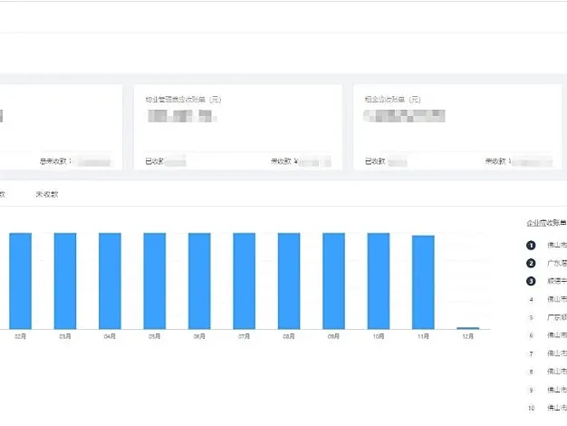The width and height of the screenshot is (567, 426).
Task: Select rank 7 row in company list
Action: click(x=548, y=353)
